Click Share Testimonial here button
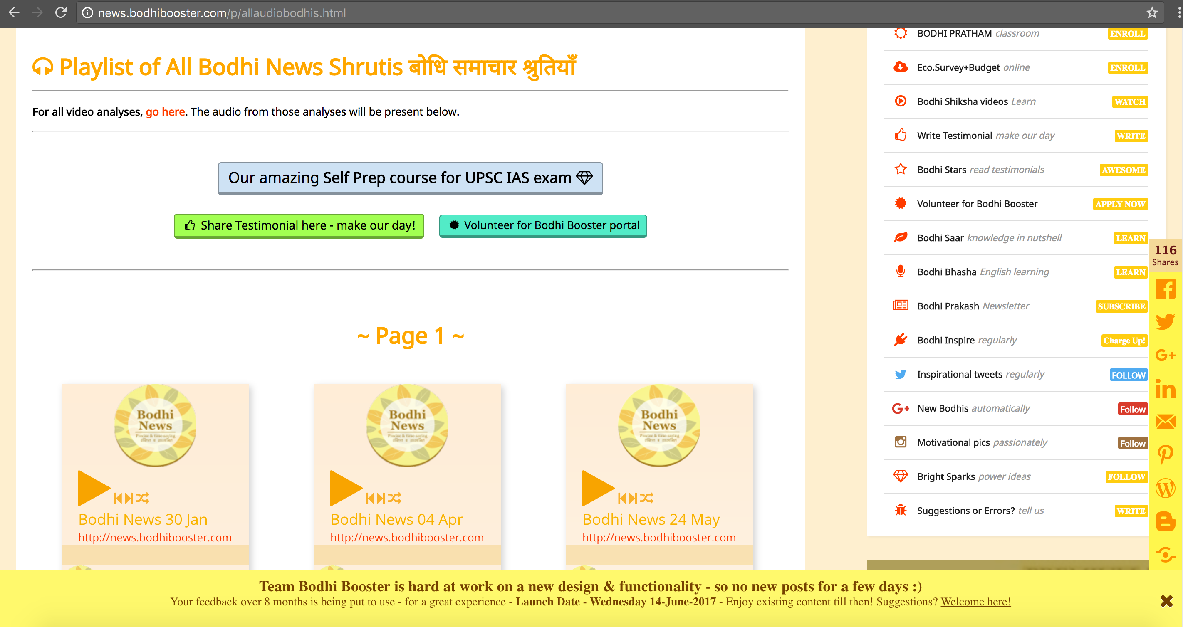 [x=299, y=226]
